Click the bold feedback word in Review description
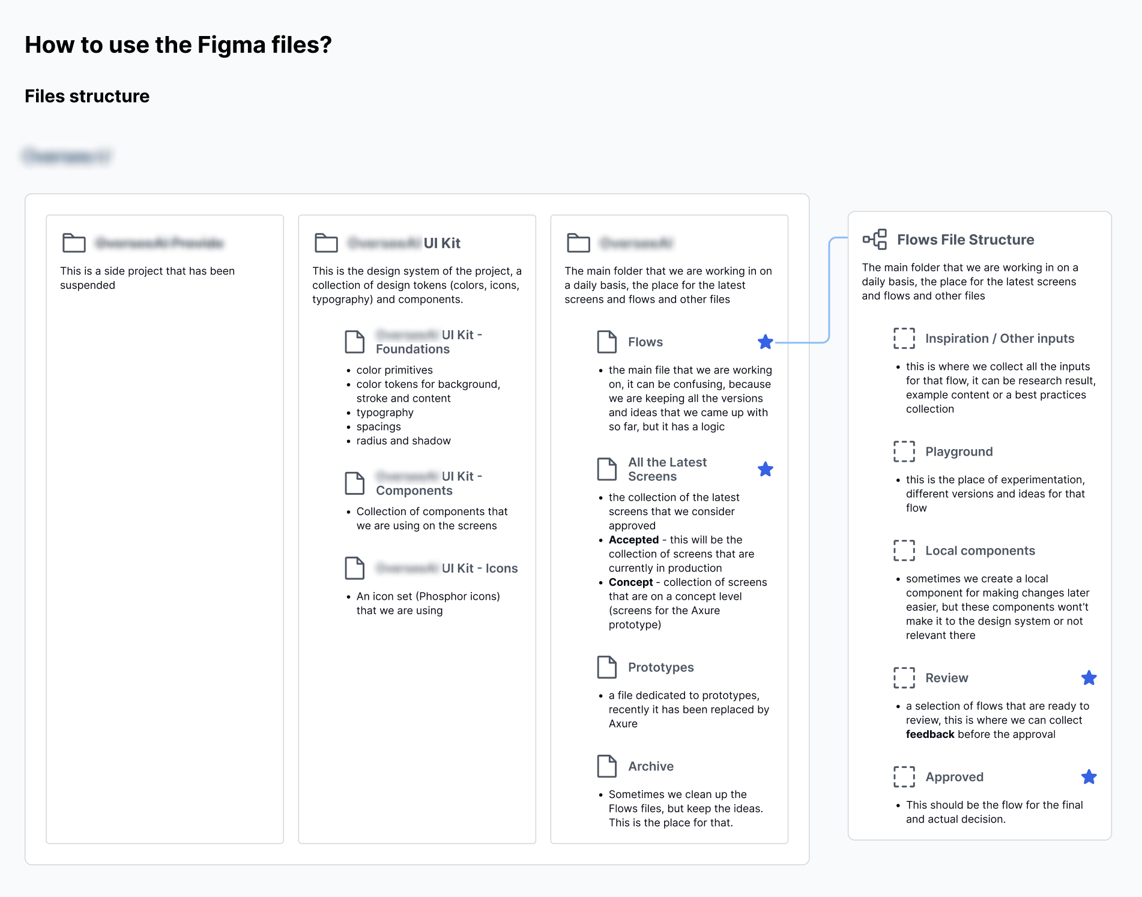Viewport: 1142px width, 897px height. (x=930, y=734)
